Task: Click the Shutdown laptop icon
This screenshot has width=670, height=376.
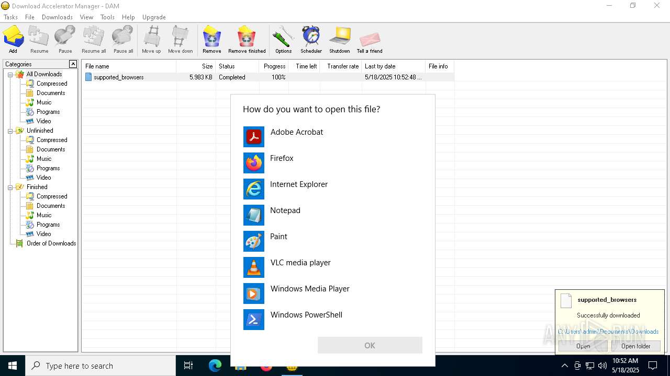Action: (339, 40)
